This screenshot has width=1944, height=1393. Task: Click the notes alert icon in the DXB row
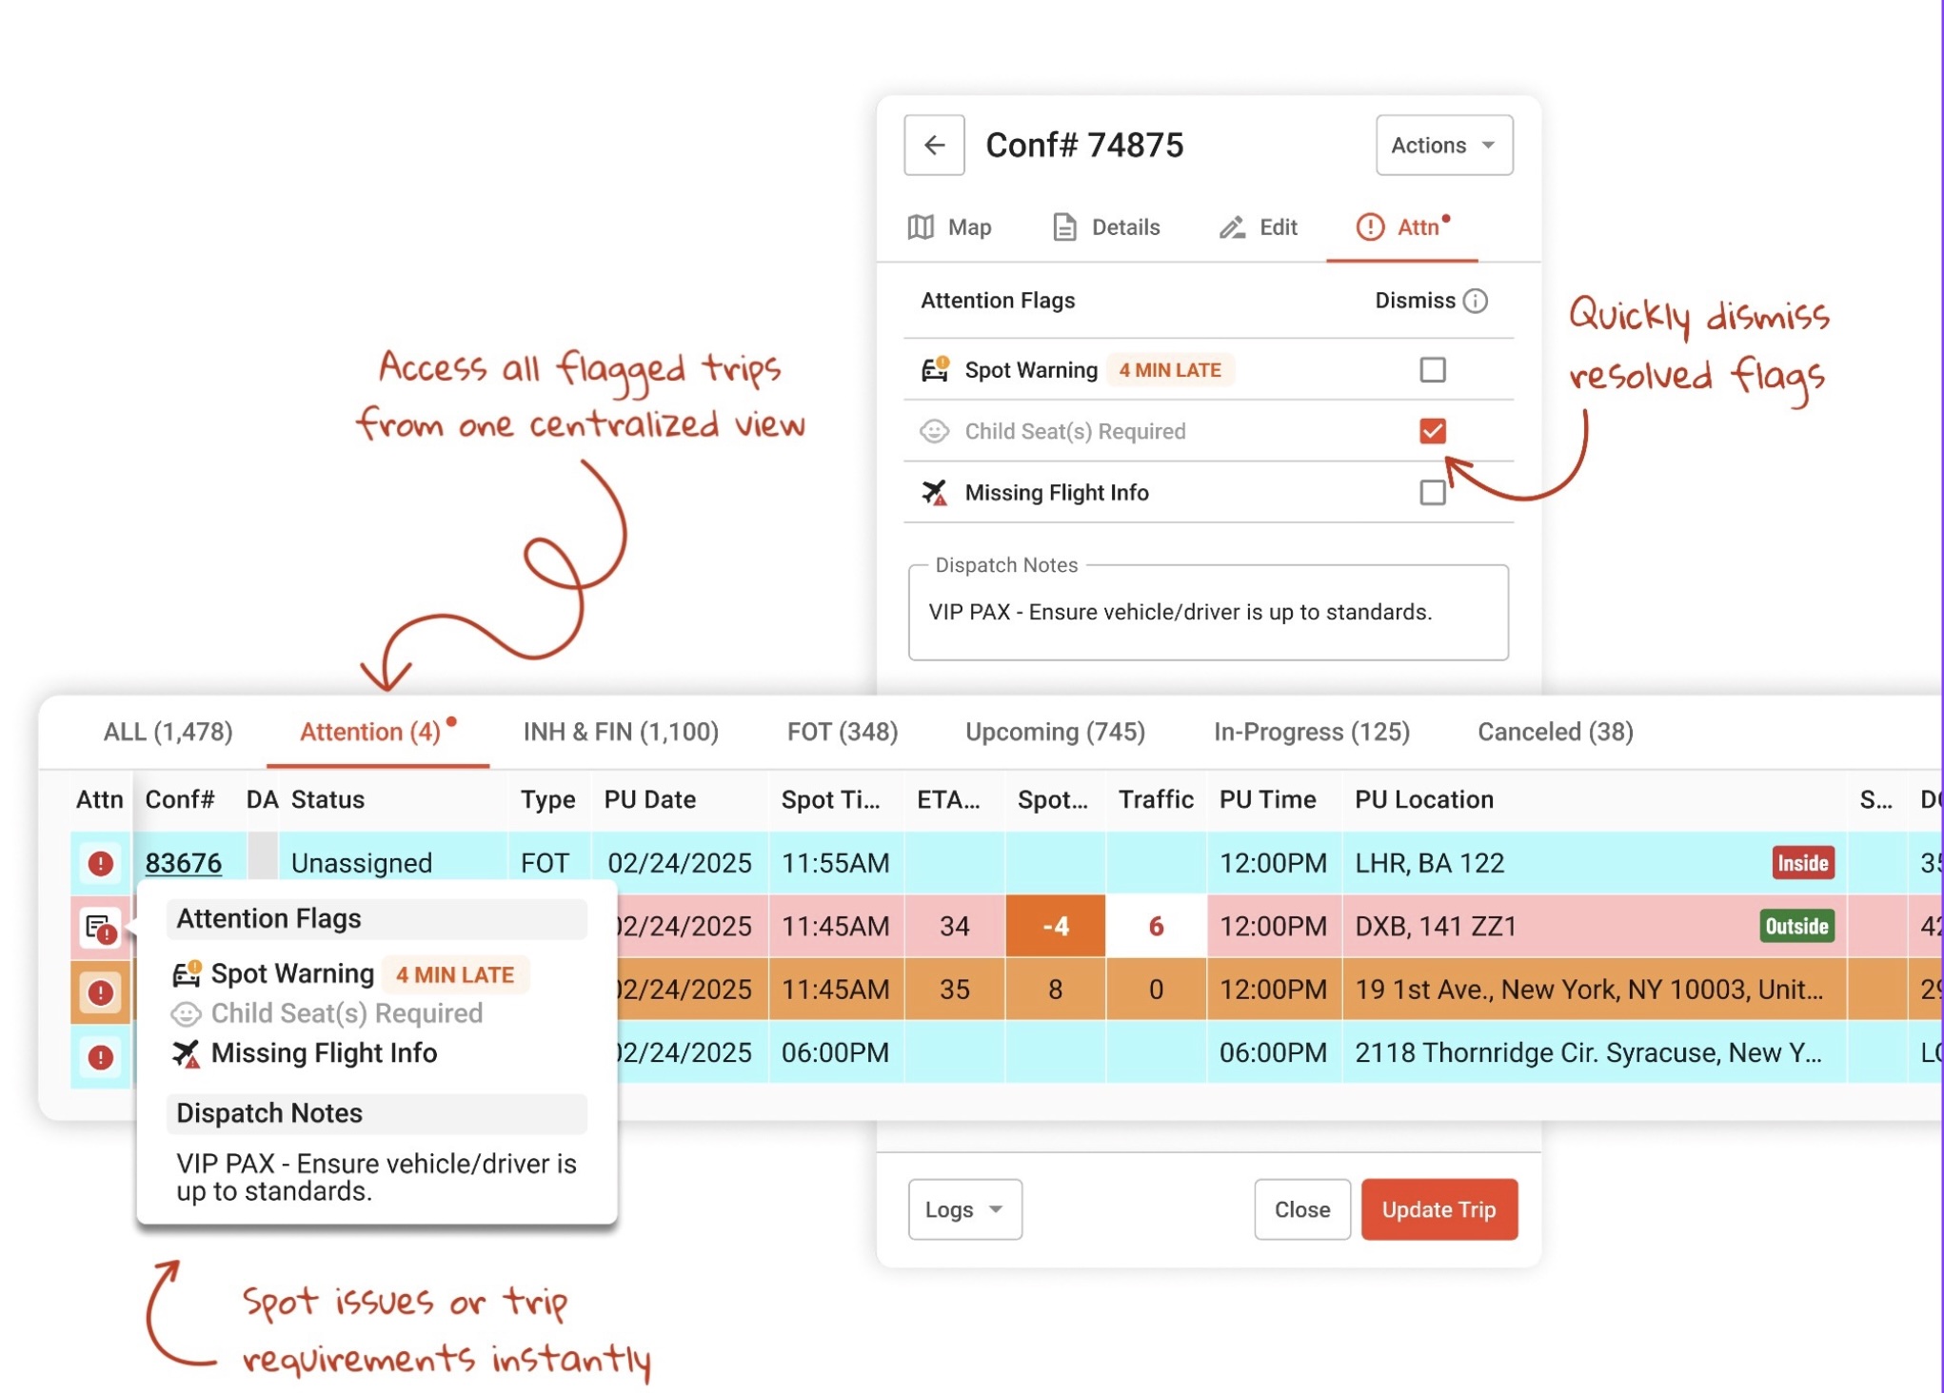point(100,927)
